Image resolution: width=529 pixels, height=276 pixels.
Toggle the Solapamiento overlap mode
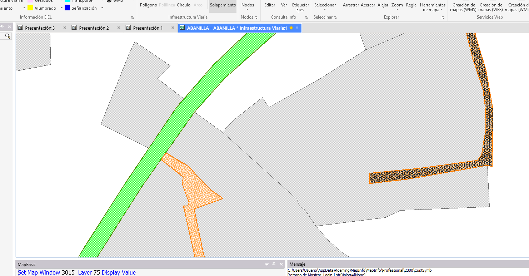[x=223, y=5]
